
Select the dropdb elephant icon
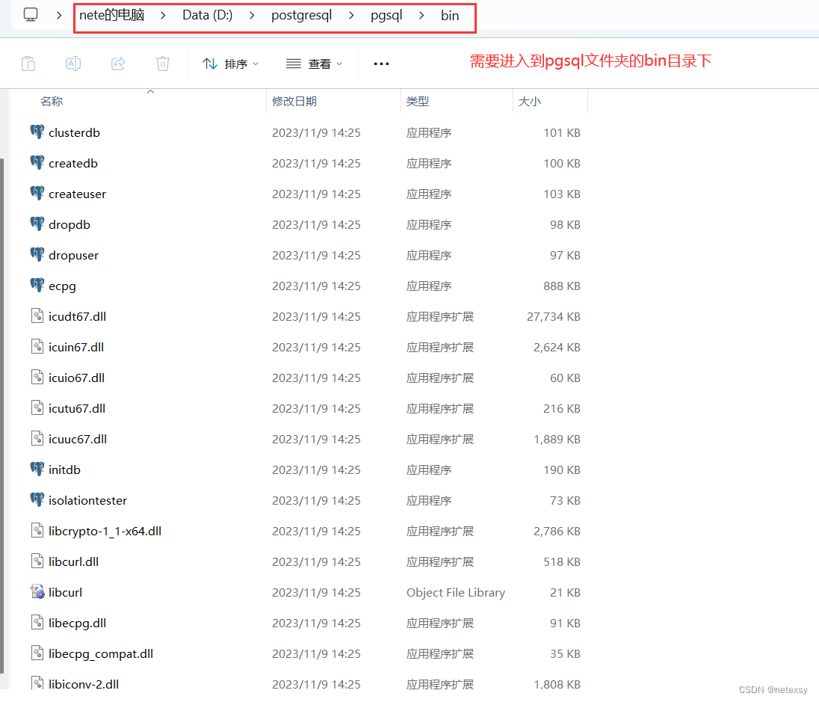pos(37,224)
